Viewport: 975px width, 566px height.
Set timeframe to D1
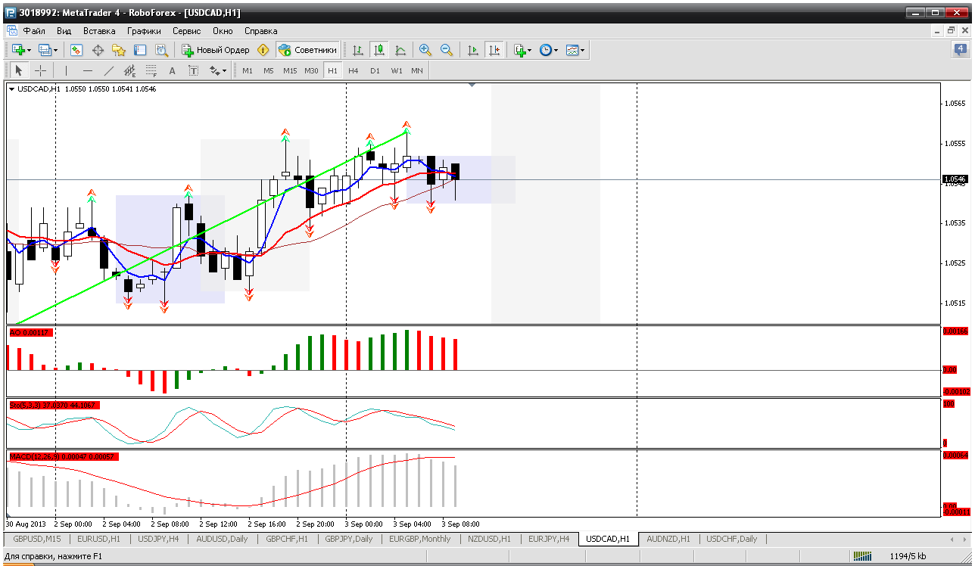375,70
